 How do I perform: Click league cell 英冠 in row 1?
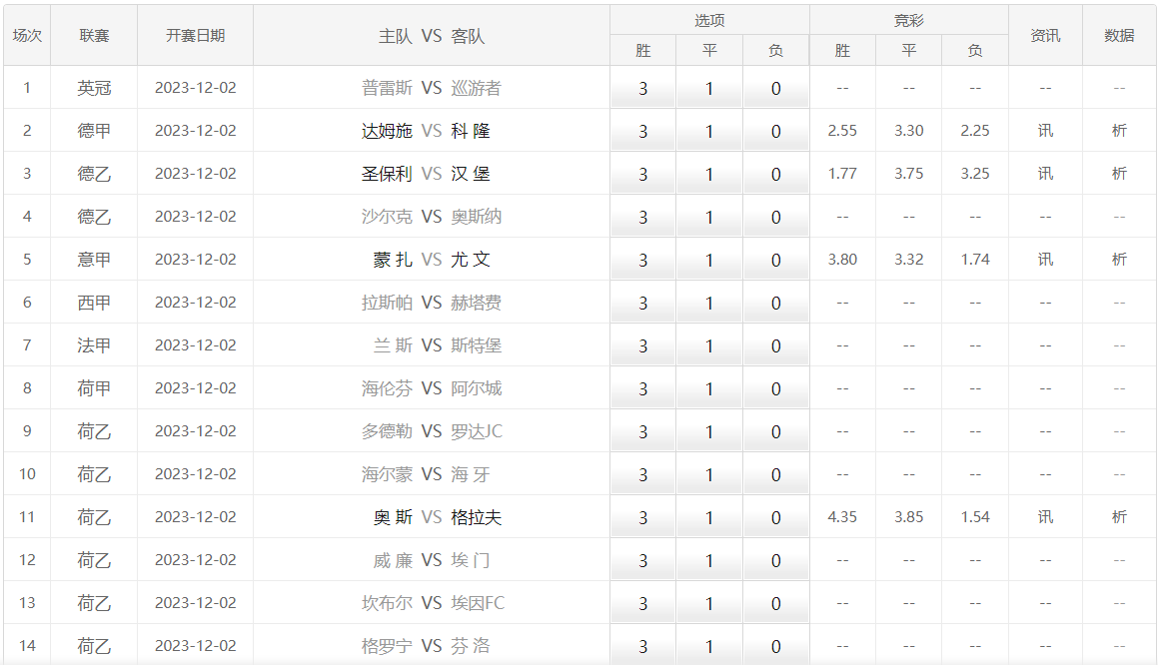[x=94, y=88]
